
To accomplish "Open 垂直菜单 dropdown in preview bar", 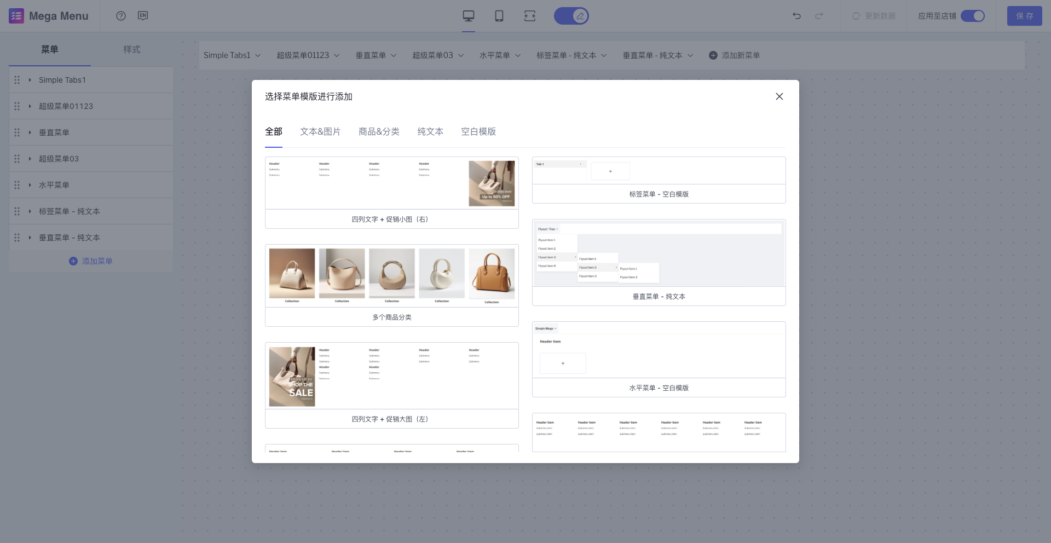I will tap(376, 55).
